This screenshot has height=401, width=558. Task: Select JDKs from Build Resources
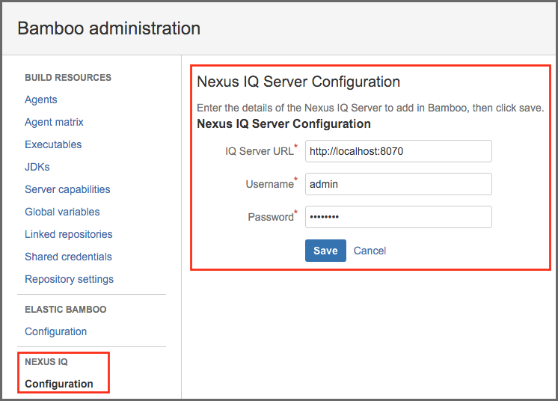point(37,167)
